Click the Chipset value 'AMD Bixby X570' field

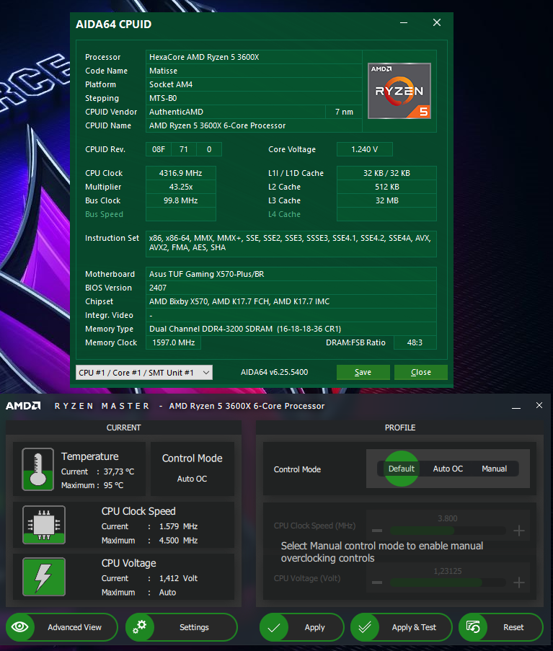[x=291, y=301]
